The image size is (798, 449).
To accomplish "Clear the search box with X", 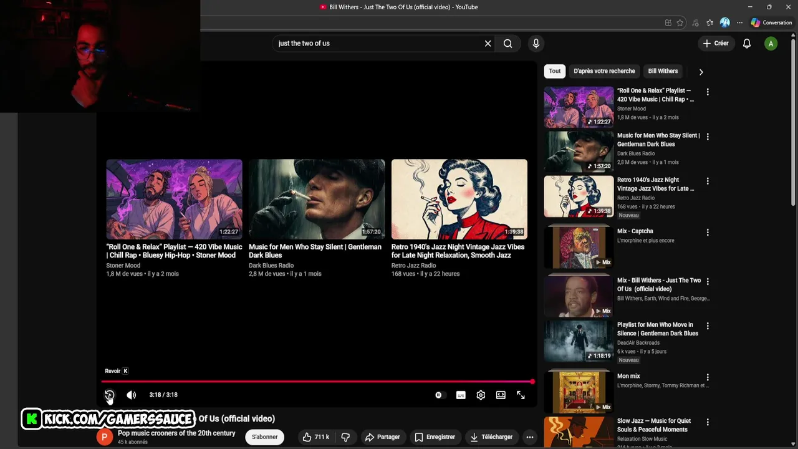I will click(x=488, y=43).
